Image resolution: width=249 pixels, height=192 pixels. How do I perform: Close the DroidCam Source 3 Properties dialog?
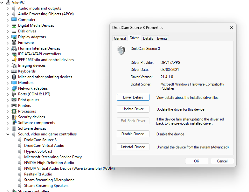232,27
